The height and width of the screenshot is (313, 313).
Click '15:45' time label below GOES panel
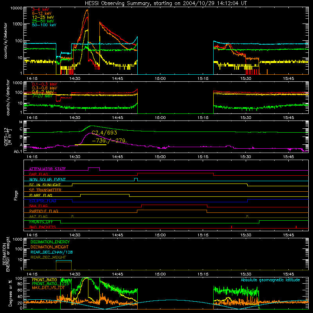[x=288, y=157]
